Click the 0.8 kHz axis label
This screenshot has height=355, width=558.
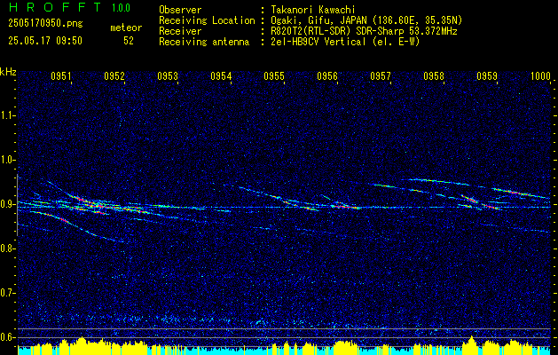[x=7, y=248]
